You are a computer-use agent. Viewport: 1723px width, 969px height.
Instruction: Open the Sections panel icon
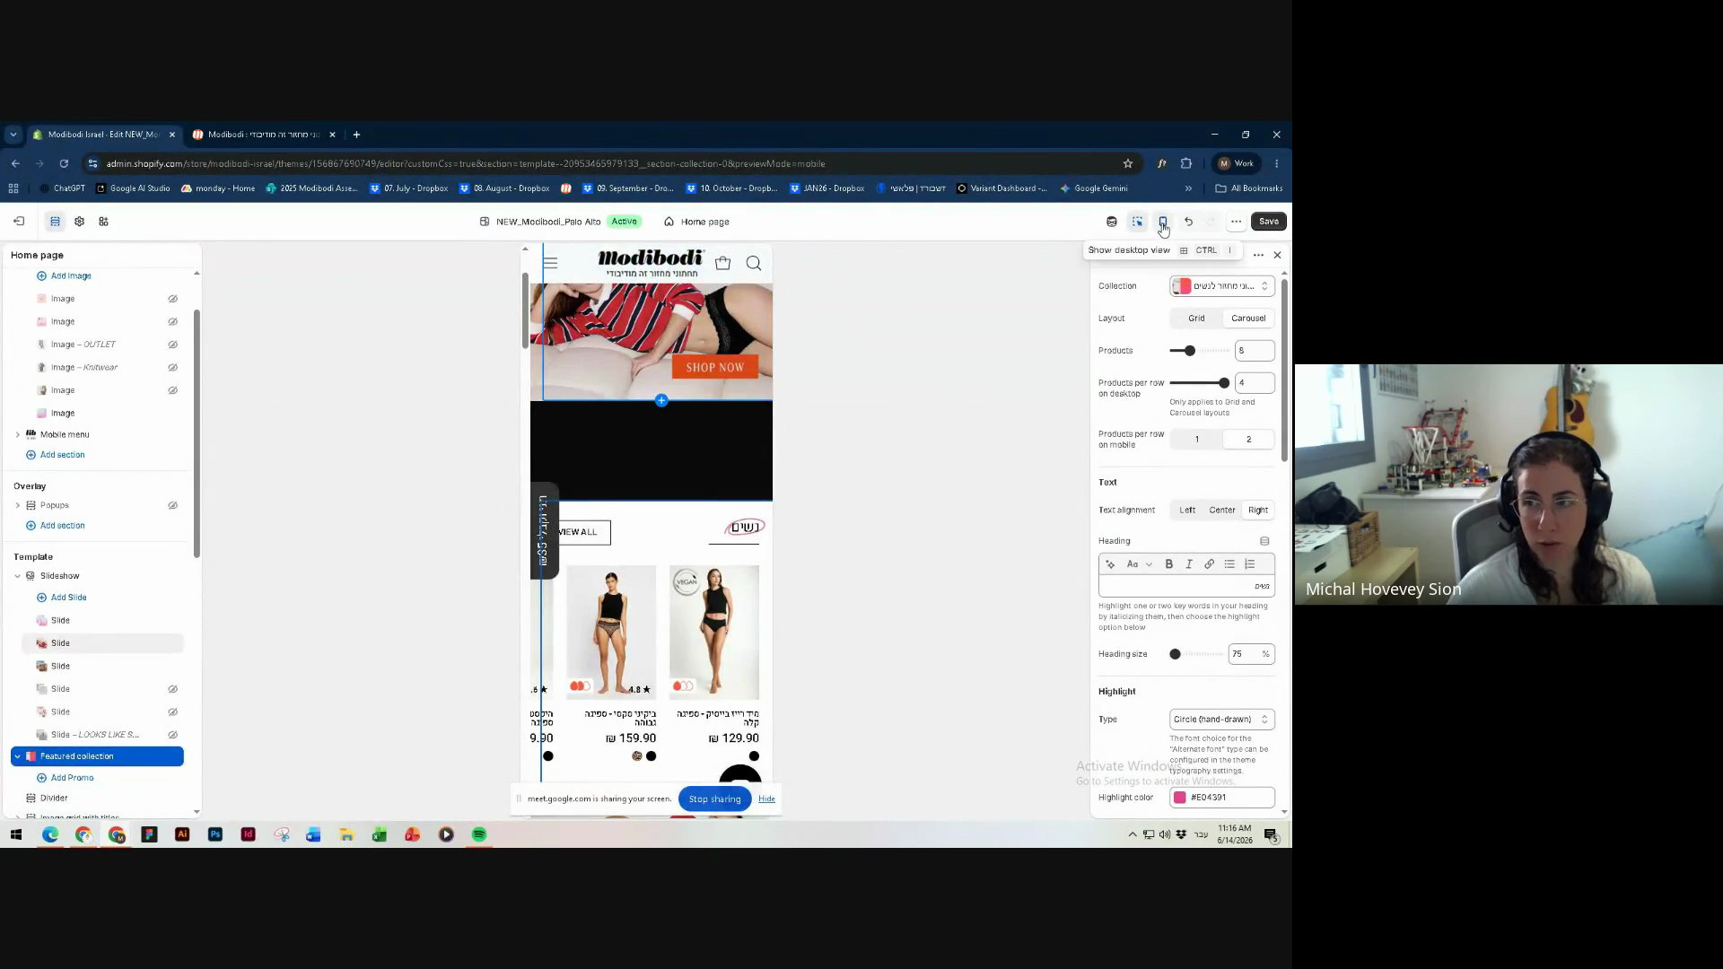pyautogui.click(x=55, y=222)
